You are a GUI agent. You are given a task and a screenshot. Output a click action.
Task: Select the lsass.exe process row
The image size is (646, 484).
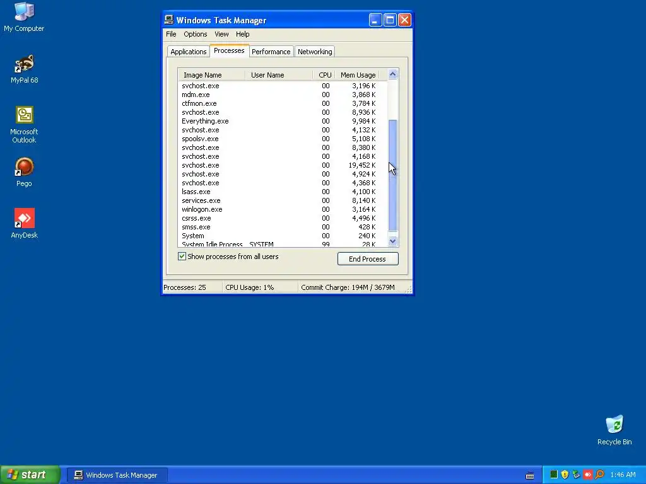click(283, 192)
